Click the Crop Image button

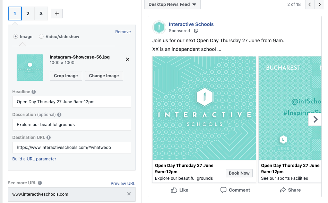[66, 76]
